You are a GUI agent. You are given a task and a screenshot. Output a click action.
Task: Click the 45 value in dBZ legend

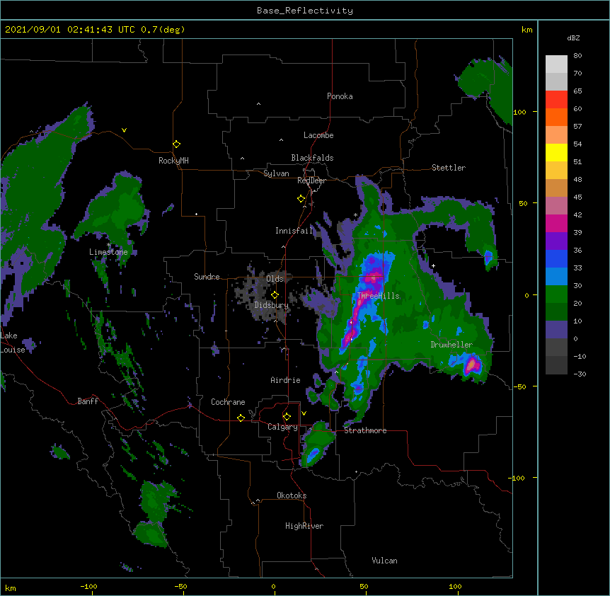[x=577, y=197]
